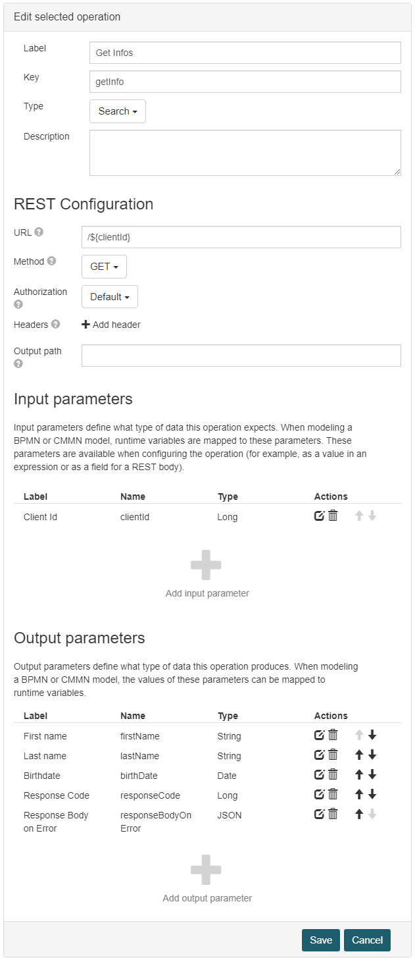Click the Add output parameter plus

pos(207,870)
